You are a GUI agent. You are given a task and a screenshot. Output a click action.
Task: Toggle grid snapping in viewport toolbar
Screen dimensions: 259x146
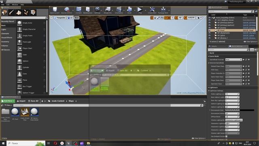pyautogui.click(x=169, y=18)
